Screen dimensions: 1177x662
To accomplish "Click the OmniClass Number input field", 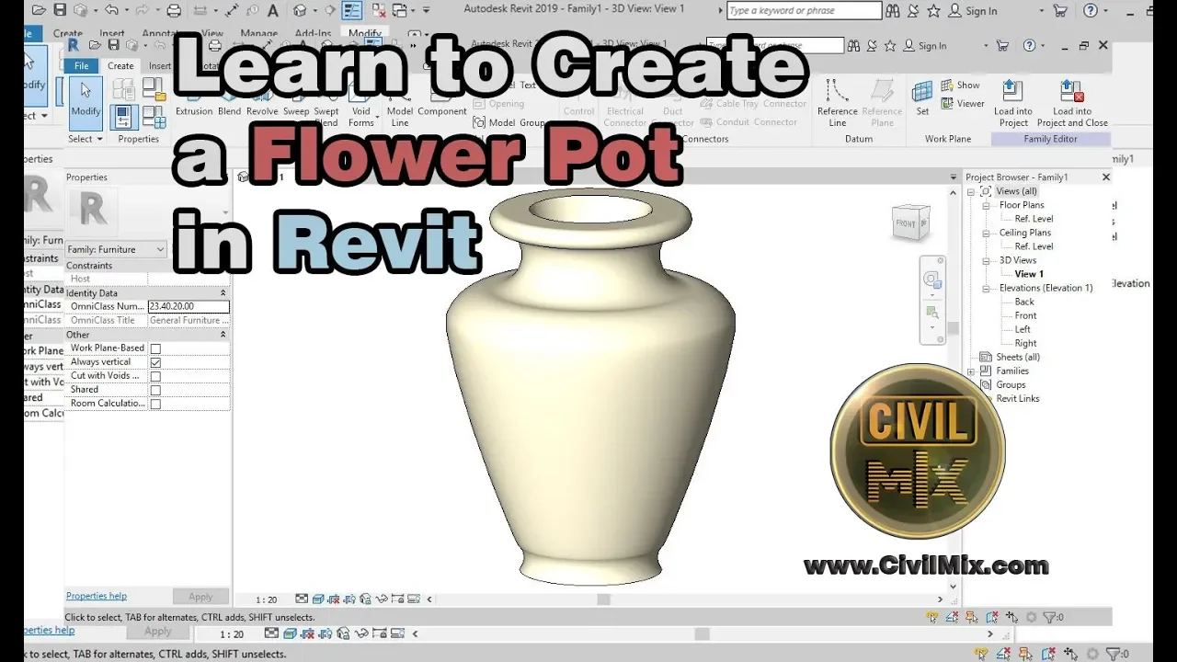I will pyautogui.click(x=189, y=307).
